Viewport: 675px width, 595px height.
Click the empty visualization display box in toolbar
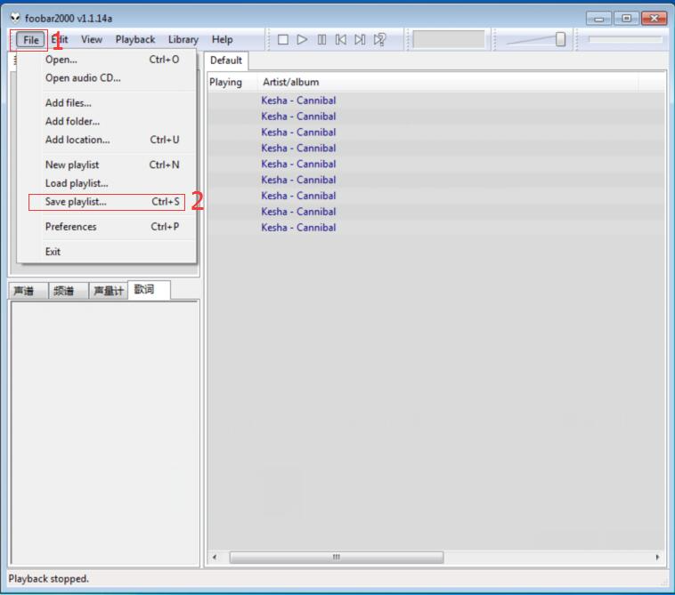(449, 39)
